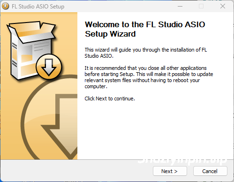The height and width of the screenshot is (182, 234).
Task: Click the grayed-out maximize window button
Action: [201, 6]
